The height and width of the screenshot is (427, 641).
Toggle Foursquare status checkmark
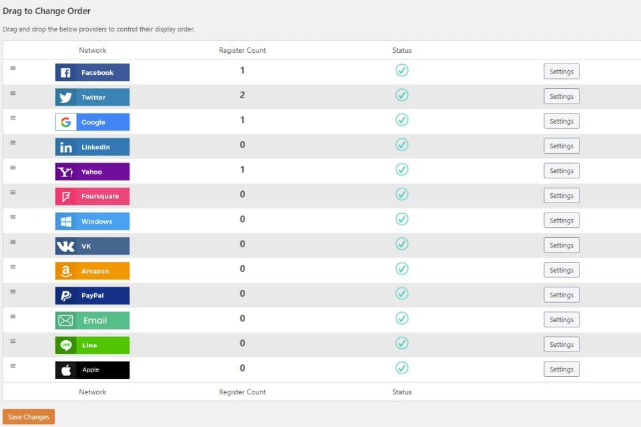[x=402, y=194]
